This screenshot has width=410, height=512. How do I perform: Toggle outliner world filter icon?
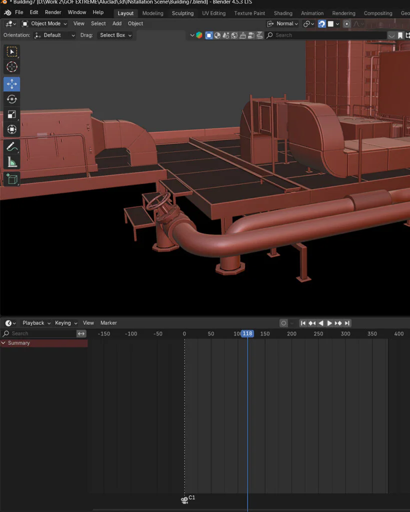[234, 35]
